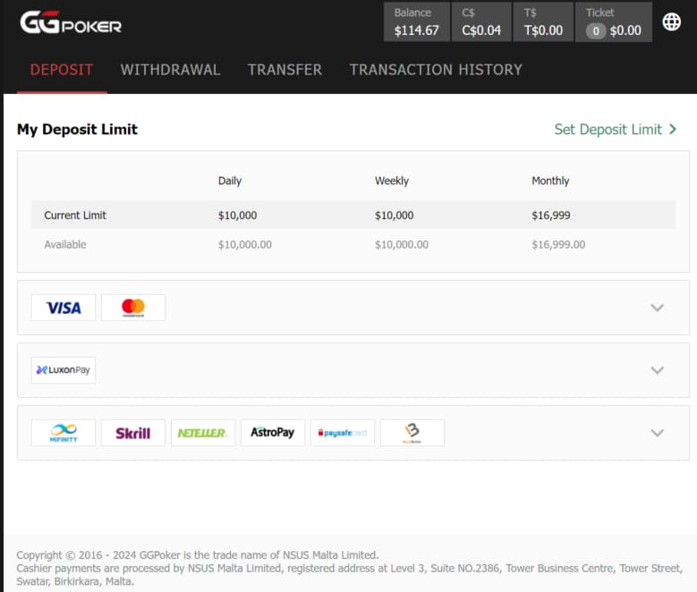Open the language globe icon
The height and width of the screenshot is (592, 697).
pyautogui.click(x=671, y=21)
